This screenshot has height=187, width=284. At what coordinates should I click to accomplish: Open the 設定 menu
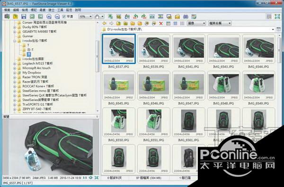[69, 10]
